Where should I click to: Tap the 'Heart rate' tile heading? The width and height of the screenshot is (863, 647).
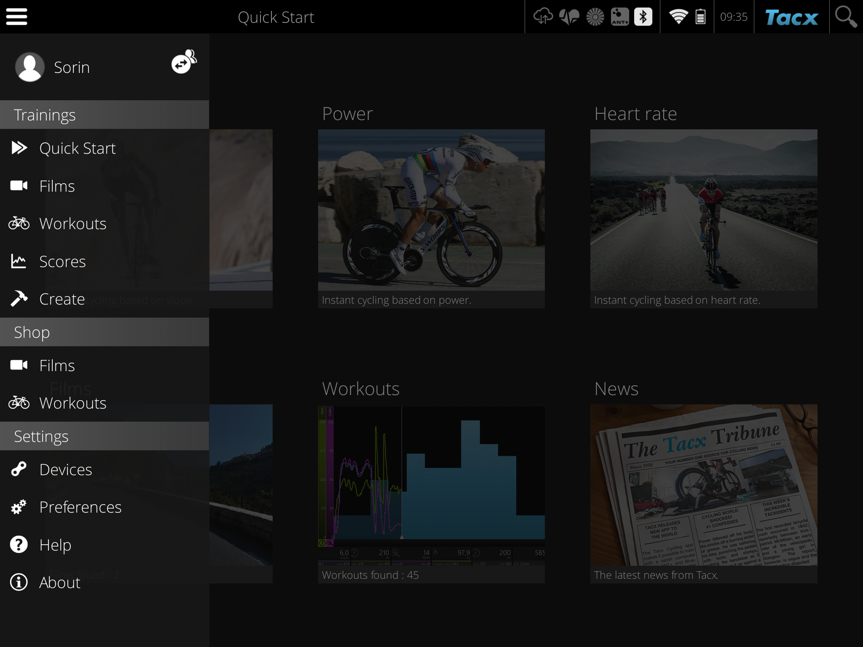pos(635,114)
